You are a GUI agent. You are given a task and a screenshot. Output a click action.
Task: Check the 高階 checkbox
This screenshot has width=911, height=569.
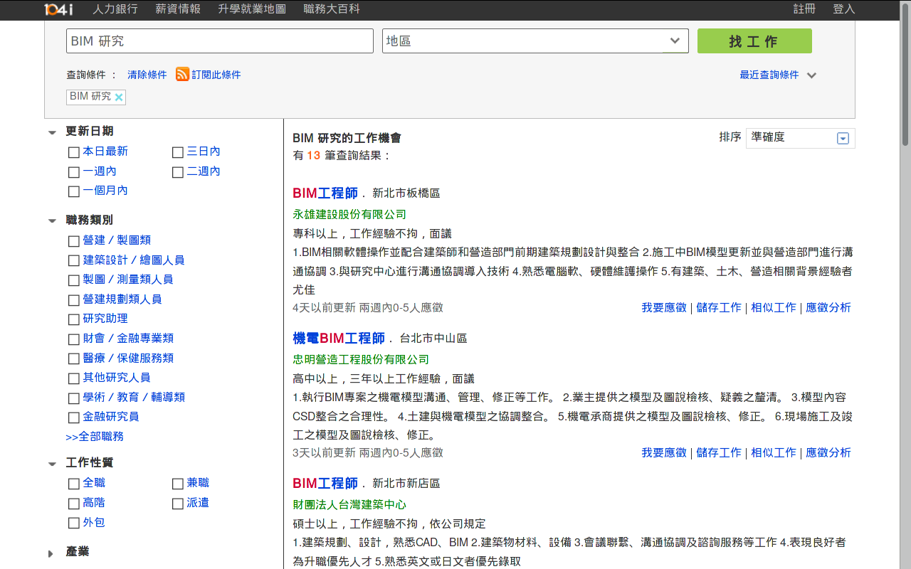point(74,504)
